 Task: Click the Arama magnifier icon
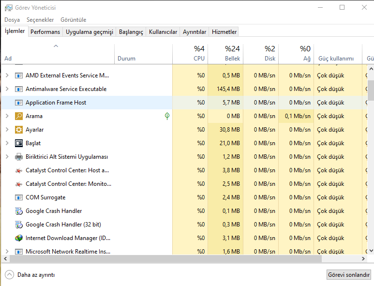18,116
